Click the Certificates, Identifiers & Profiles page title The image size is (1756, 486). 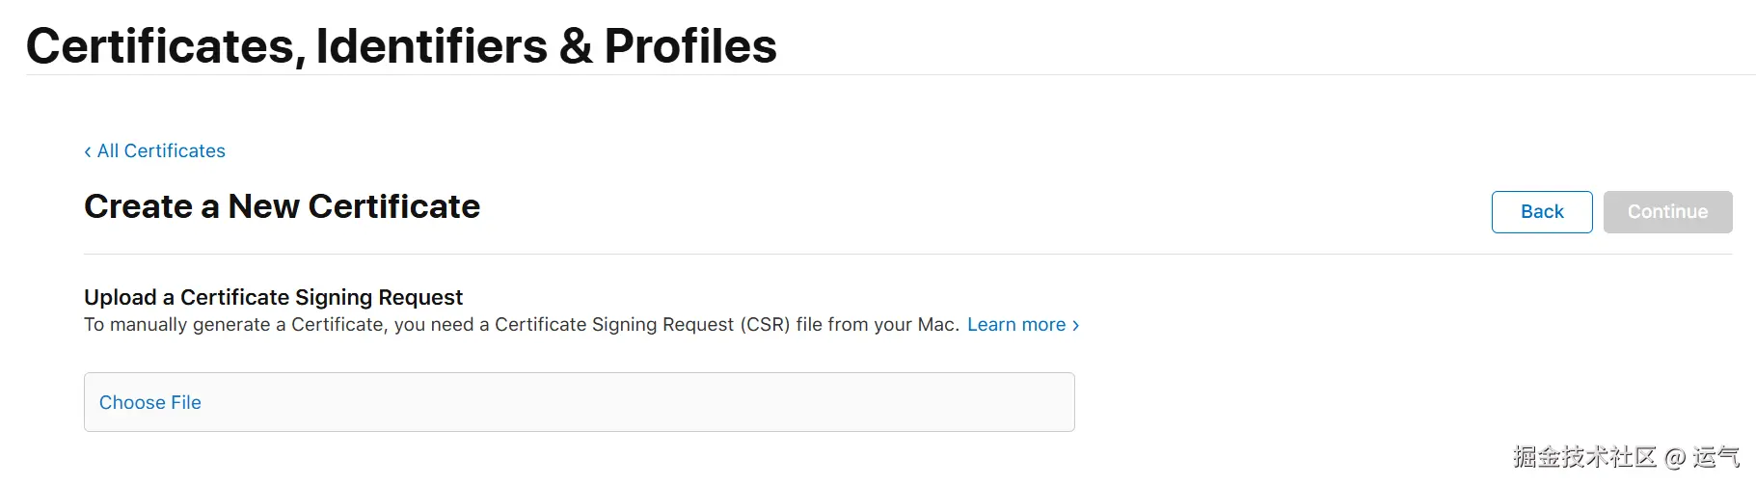(x=401, y=46)
